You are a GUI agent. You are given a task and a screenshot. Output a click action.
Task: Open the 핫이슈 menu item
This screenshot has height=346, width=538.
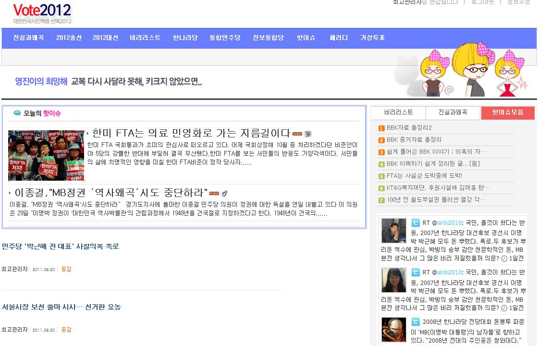coord(306,38)
